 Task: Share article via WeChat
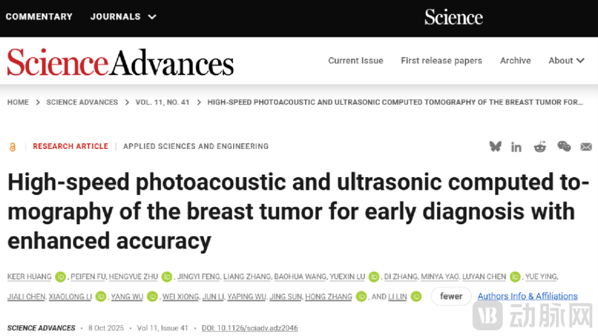coord(564,147)
